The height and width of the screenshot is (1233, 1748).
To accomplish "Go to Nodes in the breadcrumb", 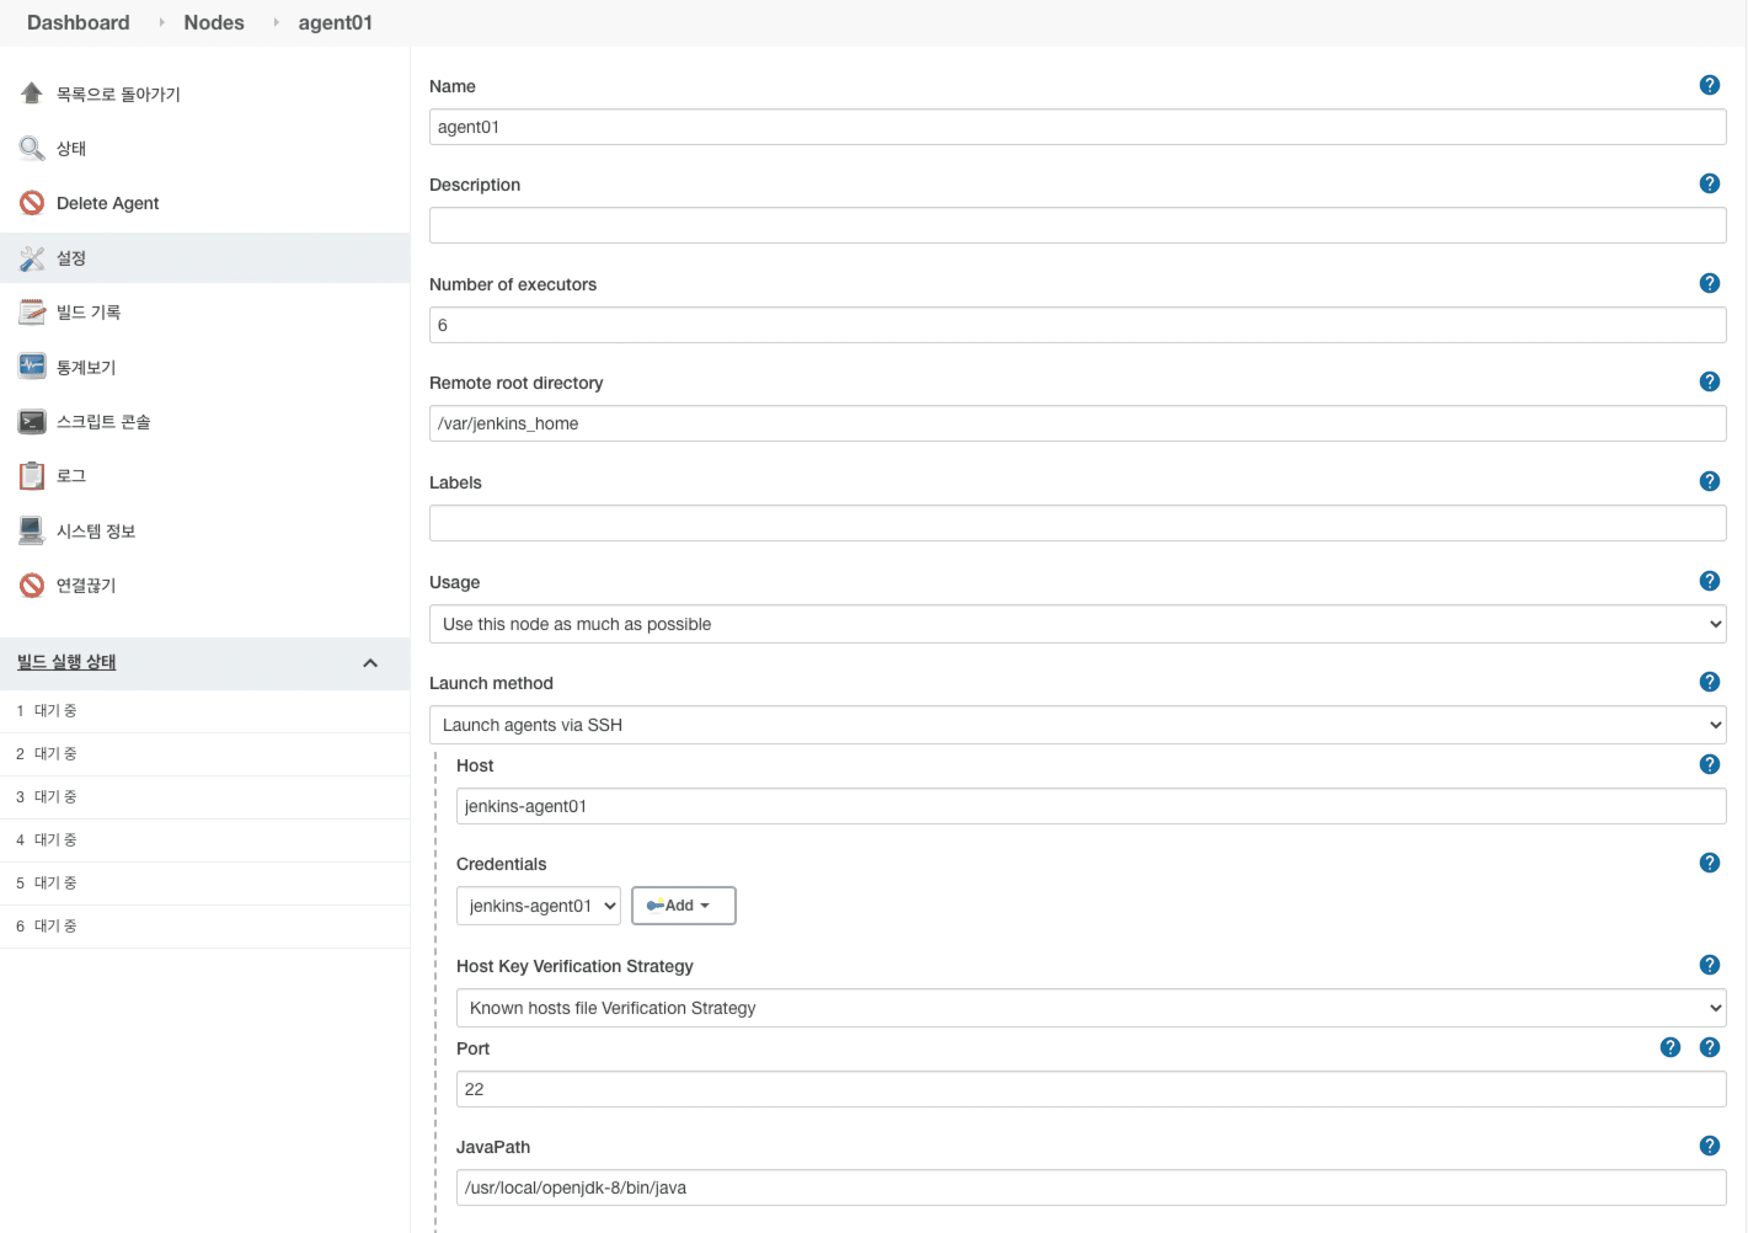I will click(214, 22).
